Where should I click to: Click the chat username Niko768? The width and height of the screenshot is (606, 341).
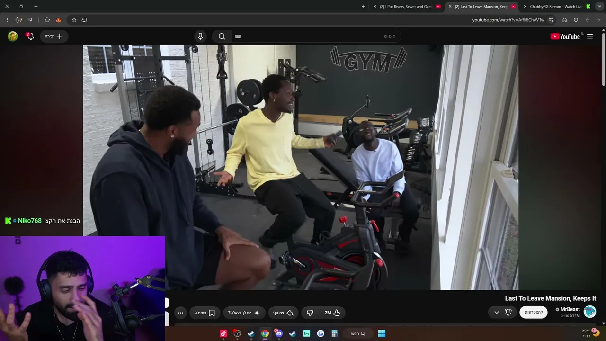30,221
